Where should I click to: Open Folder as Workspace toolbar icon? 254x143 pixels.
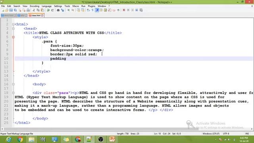pos(114,10)
